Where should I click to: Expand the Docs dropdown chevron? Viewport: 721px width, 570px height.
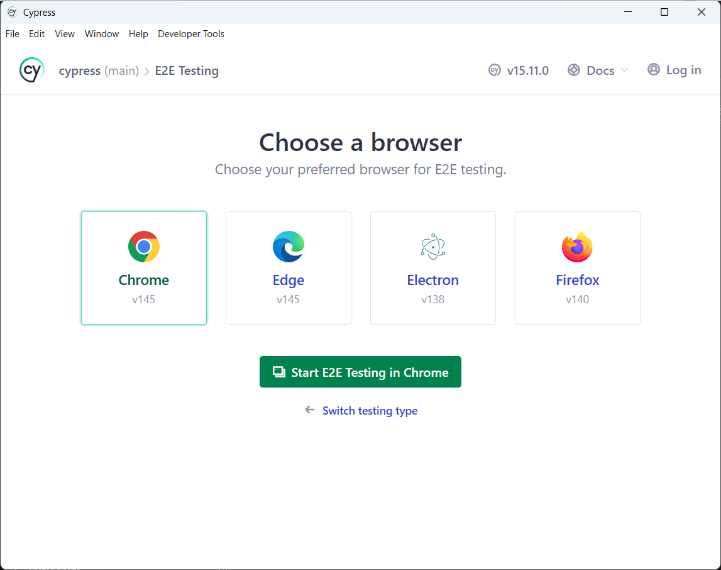[x=624, y=70]
